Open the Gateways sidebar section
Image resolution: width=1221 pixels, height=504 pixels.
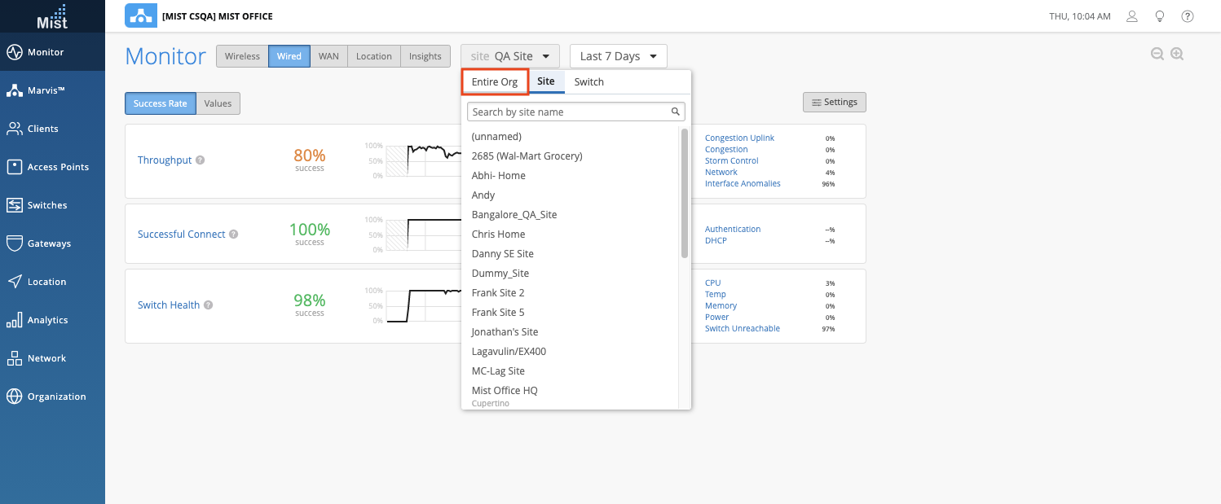point(52,243)
